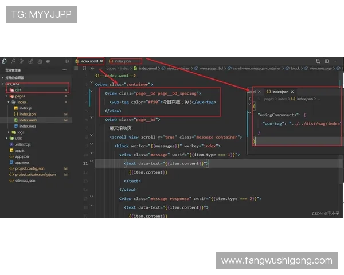Image resolution: width=344 pixels, height=275 pixels.
Task: Open project.config.json file
Action: (x=32, y=168)
